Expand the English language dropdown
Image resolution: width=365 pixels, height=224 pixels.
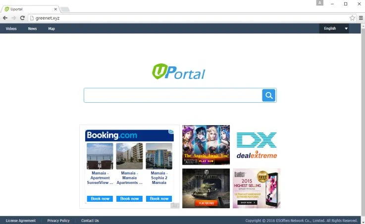(x=334, y=28)
